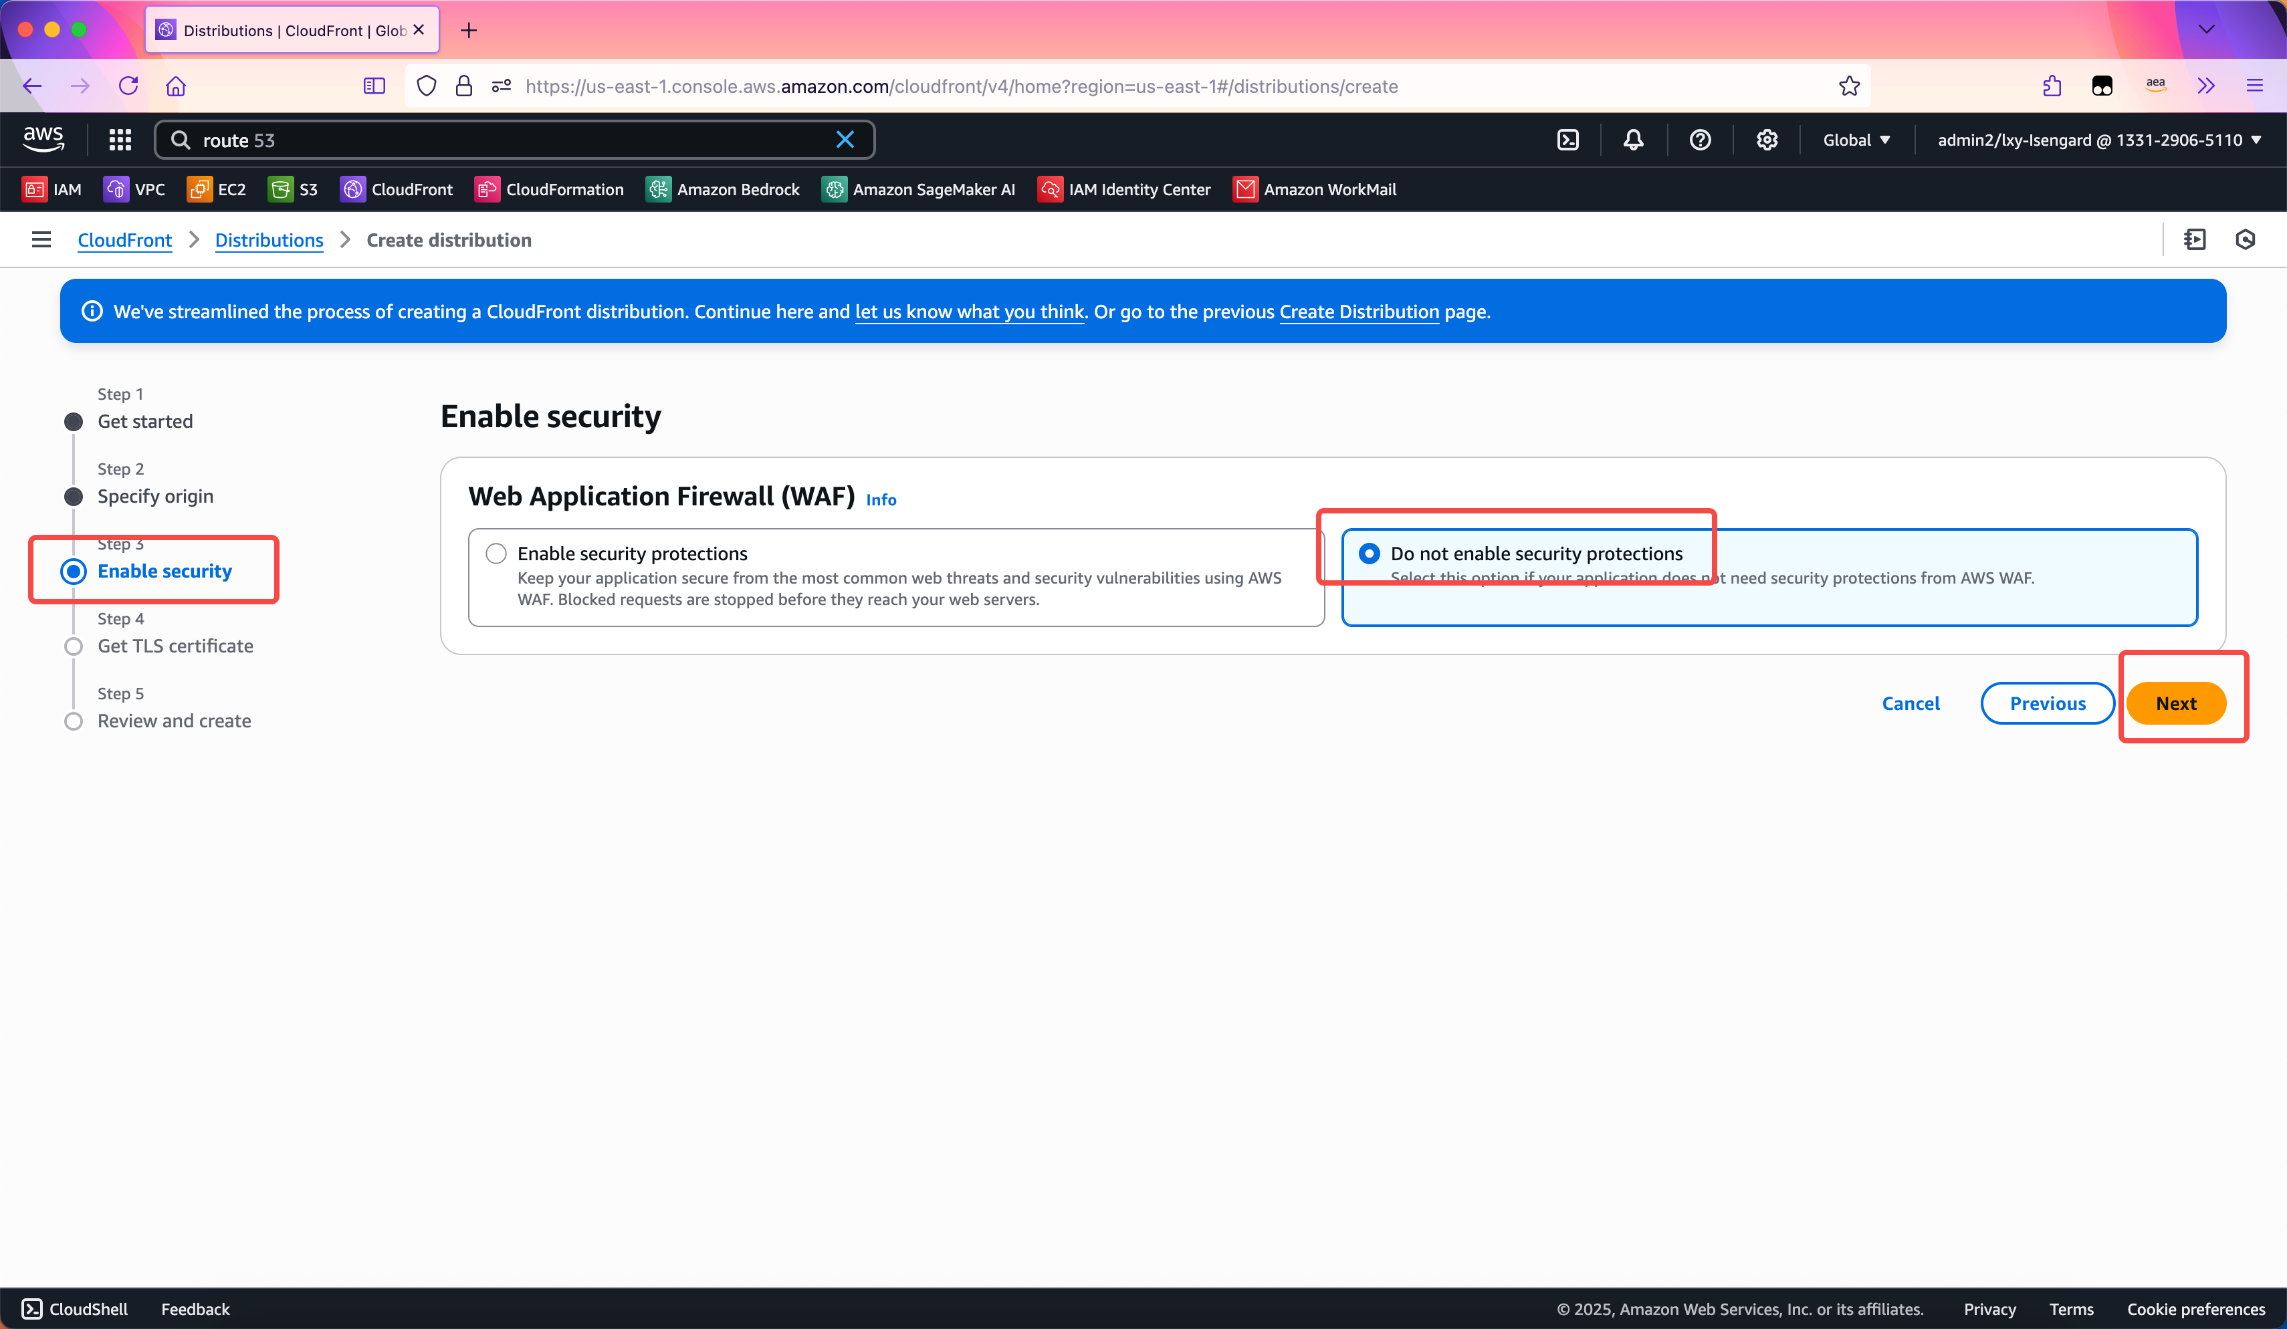This screenshot has width=2287, height=1329.
Task: Expand the Global region dropdown
Action: [x=1857, y=140]
